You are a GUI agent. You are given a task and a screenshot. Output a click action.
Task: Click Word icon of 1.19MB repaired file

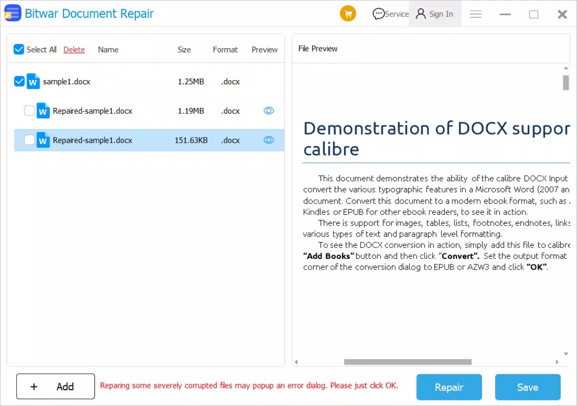(x=43, y=111)
